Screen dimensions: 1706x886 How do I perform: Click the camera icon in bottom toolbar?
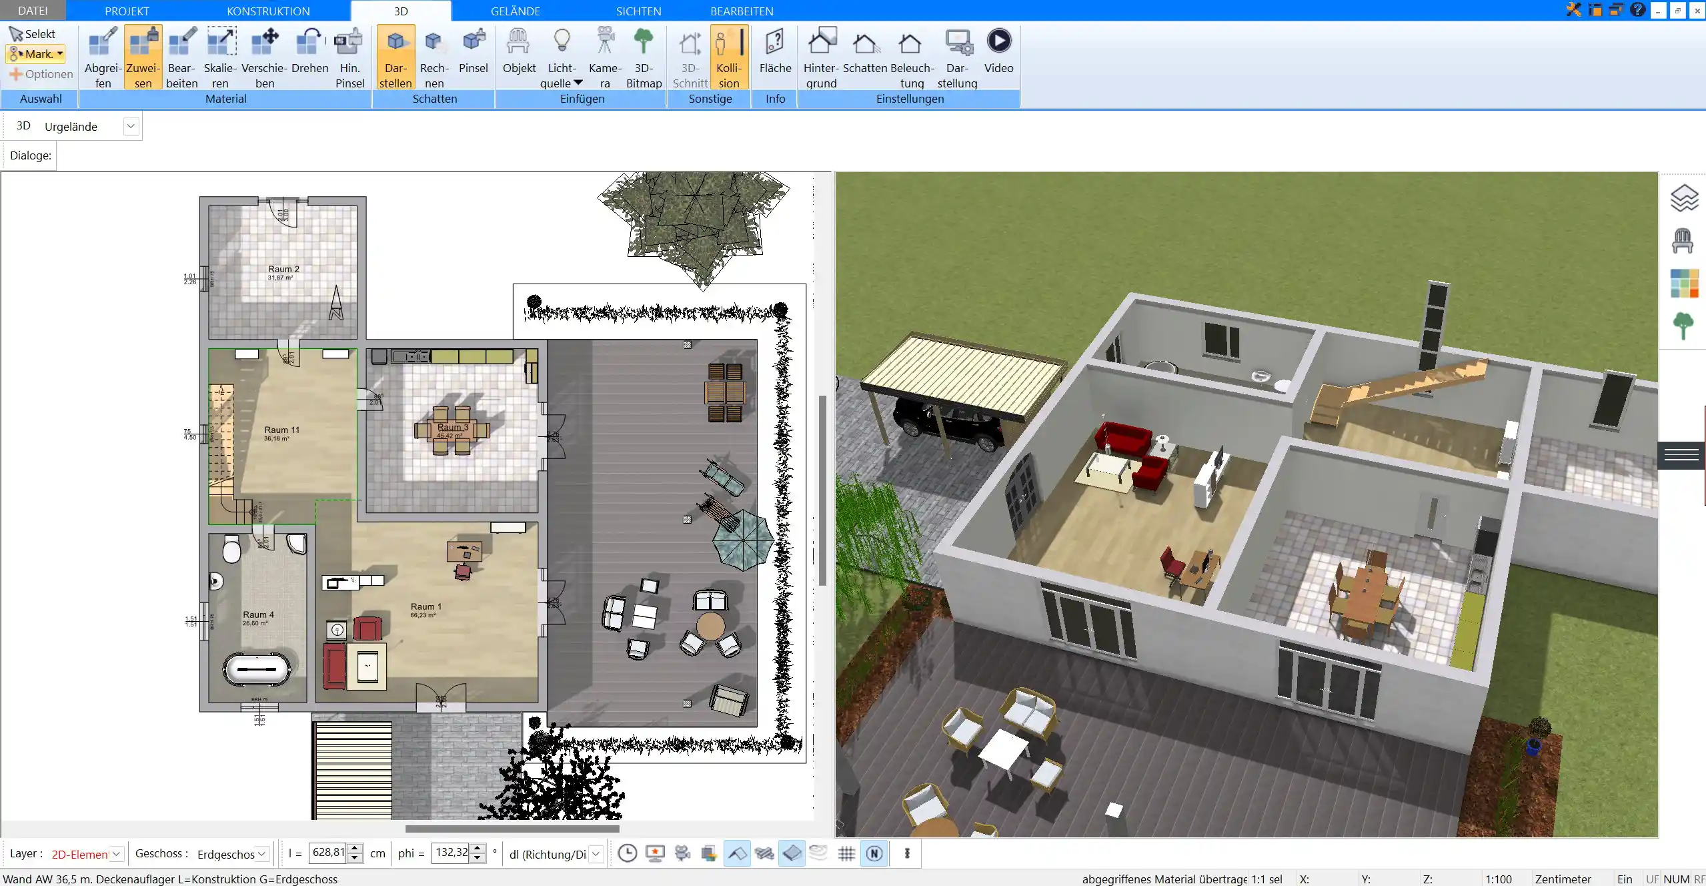pos(682,853)
